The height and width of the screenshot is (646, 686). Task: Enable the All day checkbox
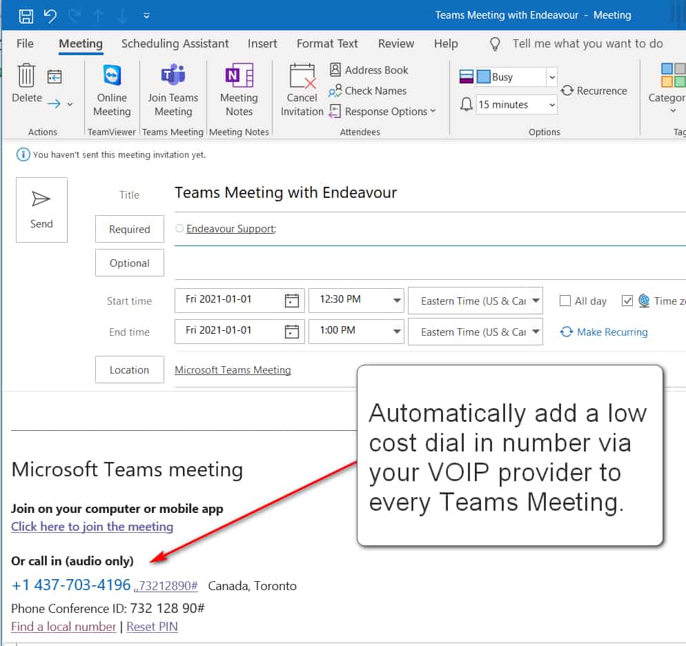tap(565, 301)
